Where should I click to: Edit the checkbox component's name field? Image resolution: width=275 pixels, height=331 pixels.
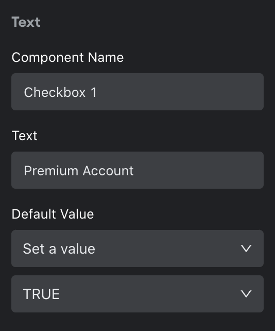pyautogui.click(x=137, y=92)
